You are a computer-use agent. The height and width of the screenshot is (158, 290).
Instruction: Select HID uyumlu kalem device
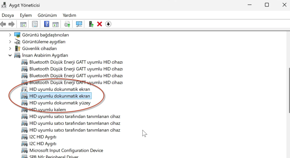(x=47, y=110)
